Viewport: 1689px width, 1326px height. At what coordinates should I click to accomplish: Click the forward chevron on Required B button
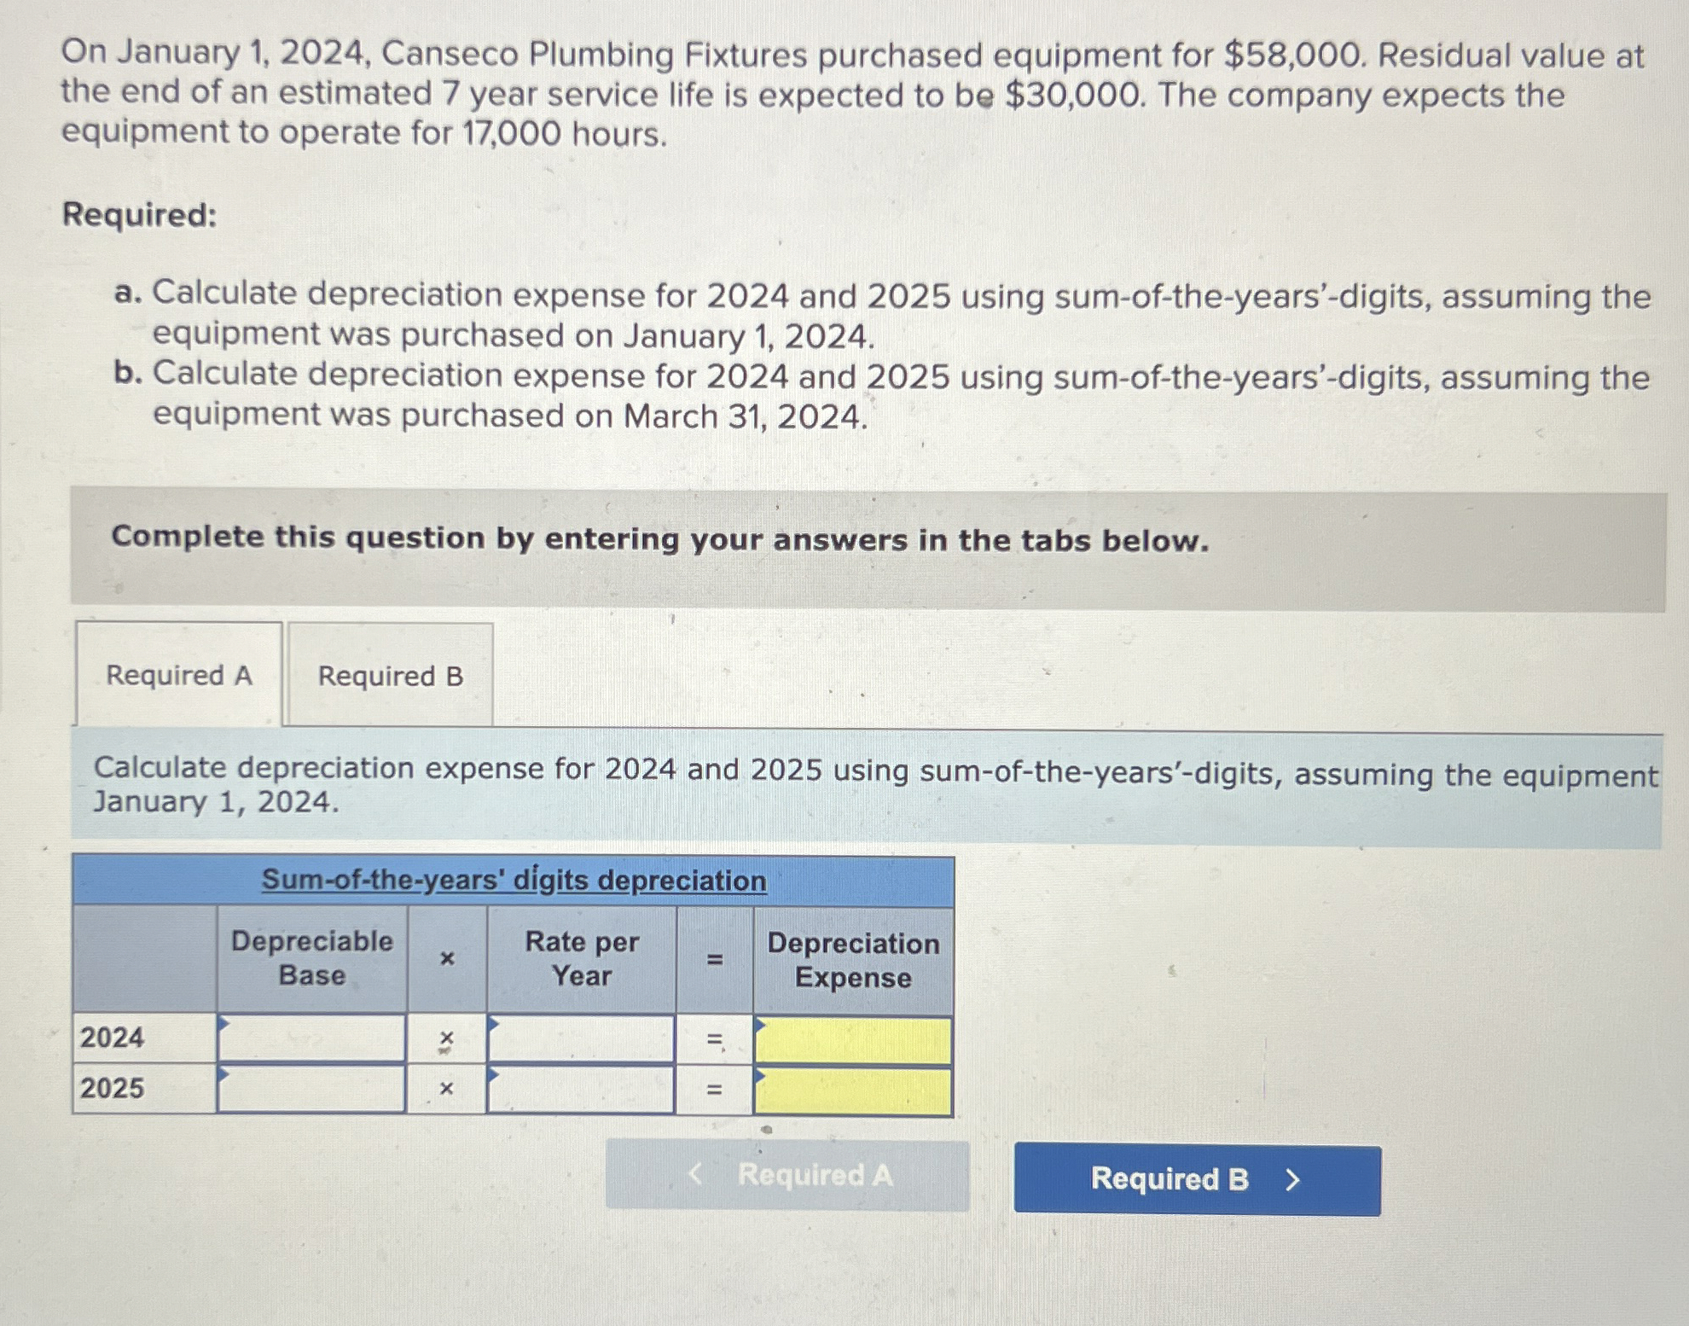(x=1293, y=1180)
